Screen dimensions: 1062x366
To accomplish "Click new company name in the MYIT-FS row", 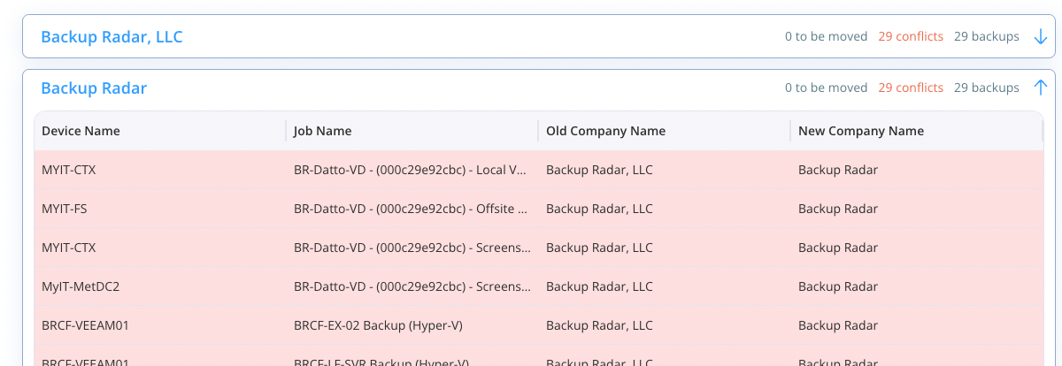I will coord(838,209).
